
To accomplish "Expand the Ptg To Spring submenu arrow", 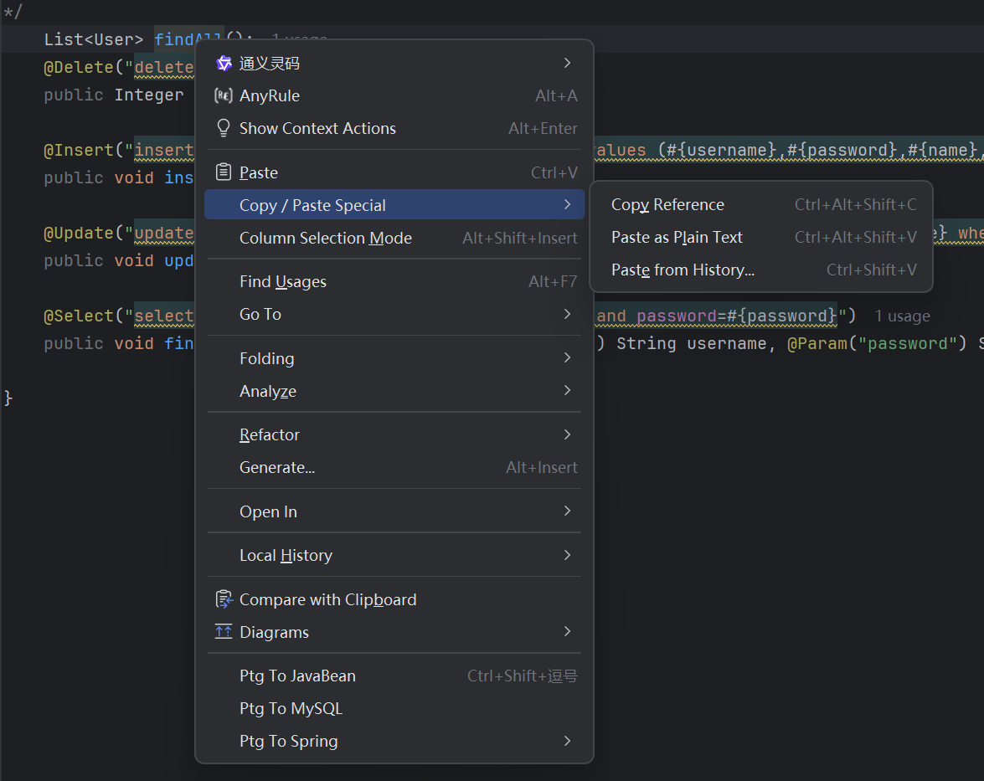I will coord(567,741).
